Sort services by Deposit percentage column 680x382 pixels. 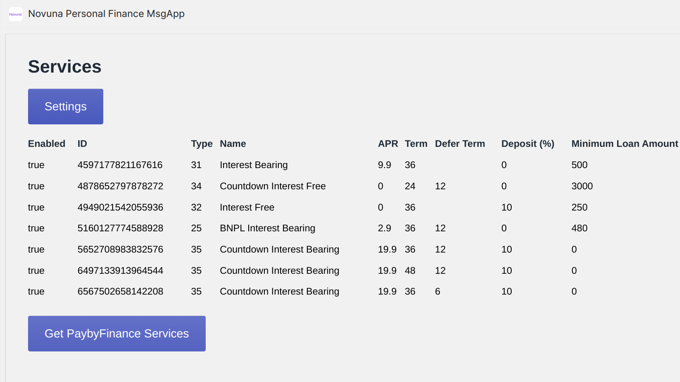coord(528,143)
